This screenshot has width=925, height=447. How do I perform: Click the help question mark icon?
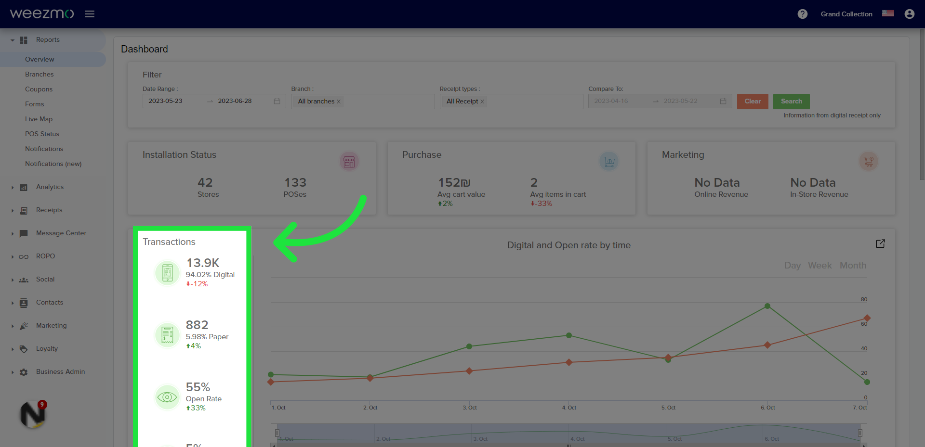pyautogui.click(x=803, y=14)
